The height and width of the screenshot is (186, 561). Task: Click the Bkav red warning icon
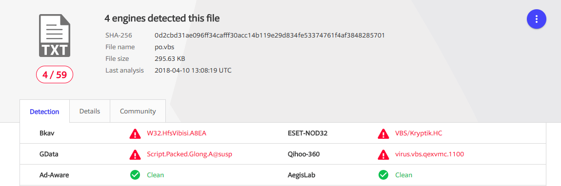(135, 133)
